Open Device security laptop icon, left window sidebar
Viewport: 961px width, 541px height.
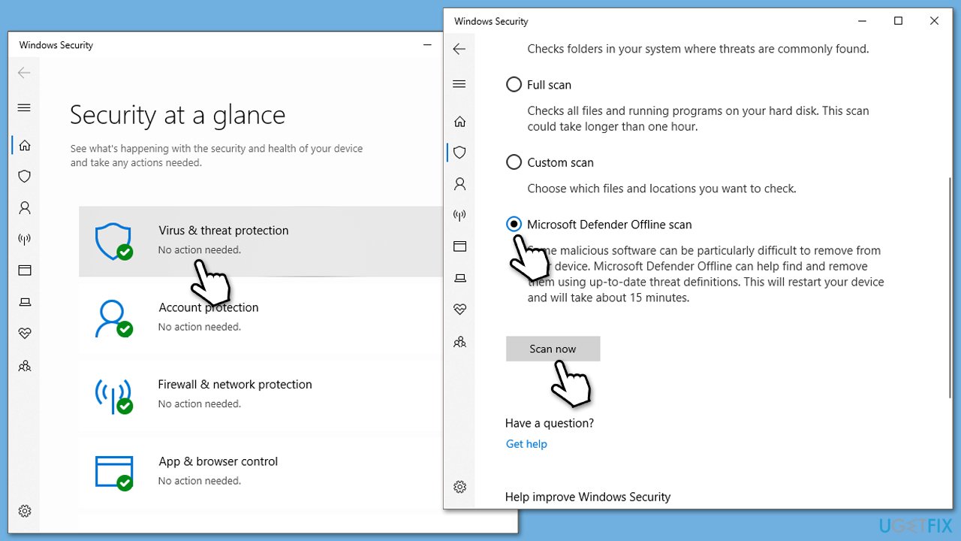click(25, 302)
